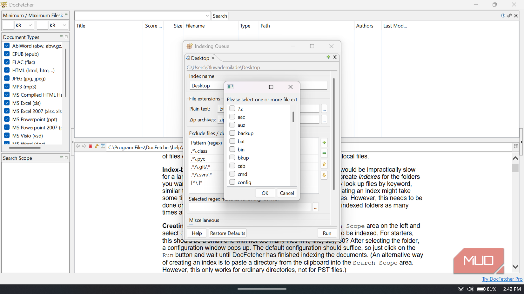Viewport: 524px width, 294px height.
Task: Click the collapse-arrows icon beside the queue plus icon
Action: click(335, 57)
